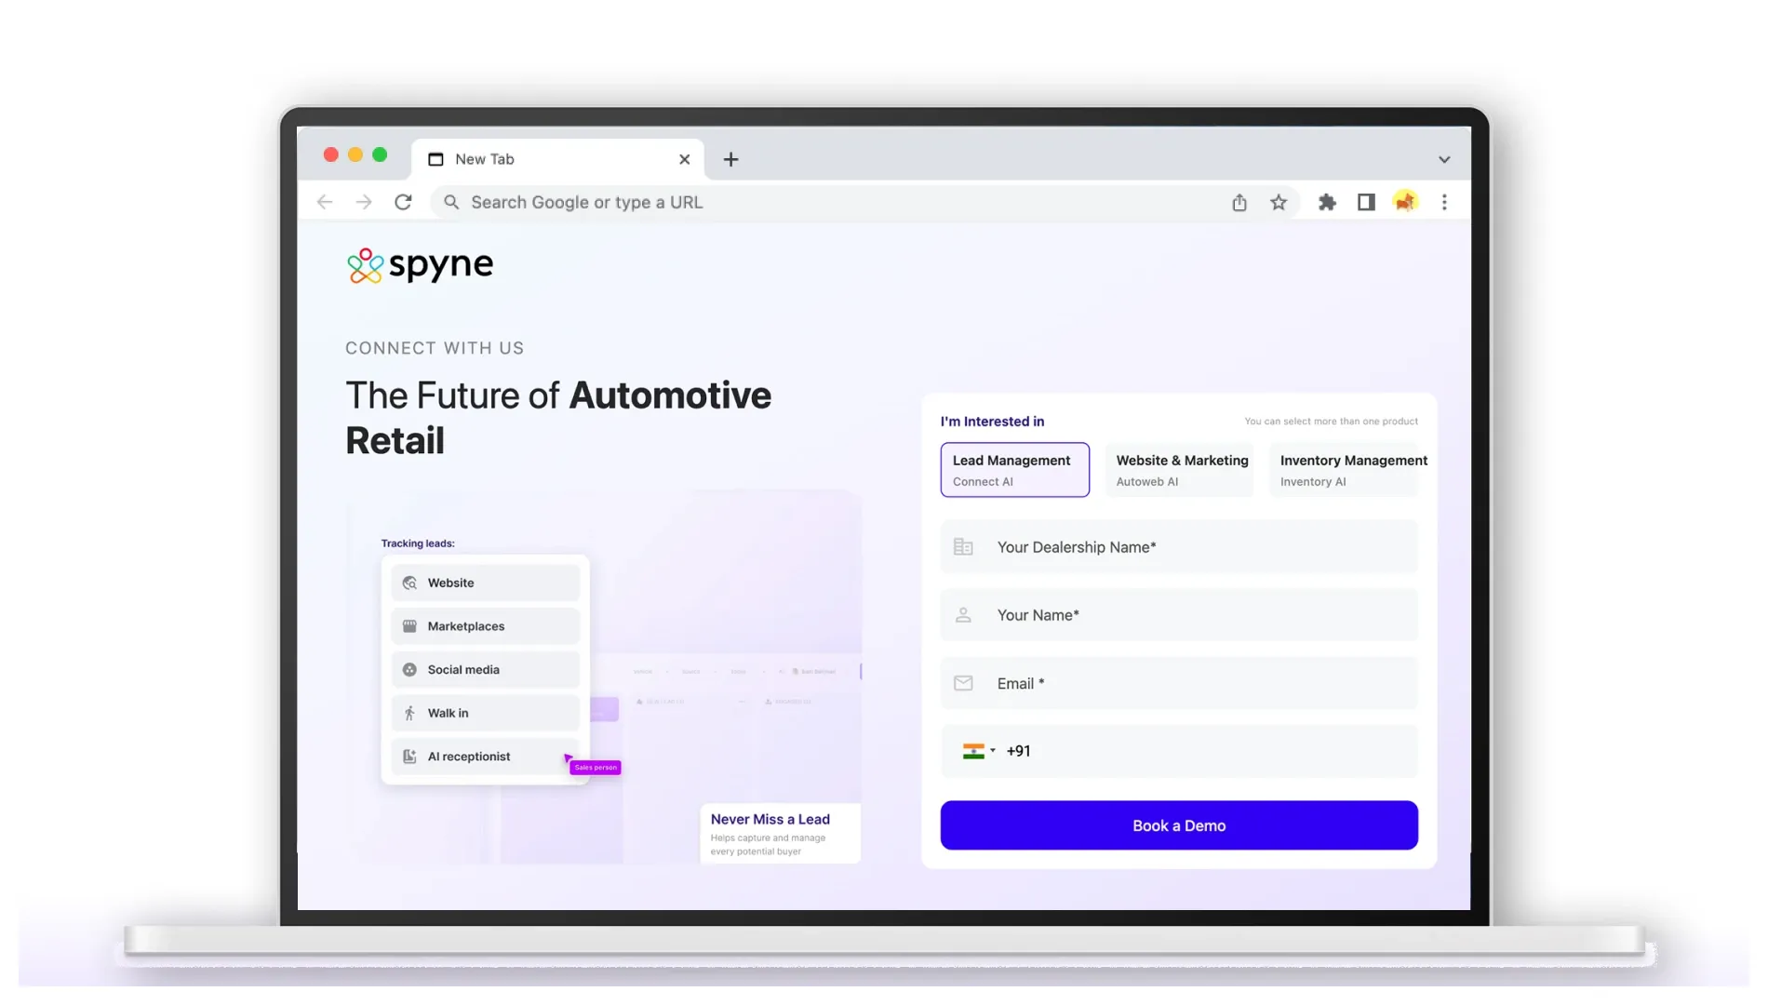The image size is (1768, 1005).
Task: Click the browser forward arrow
Action: (x=364, y=202)
